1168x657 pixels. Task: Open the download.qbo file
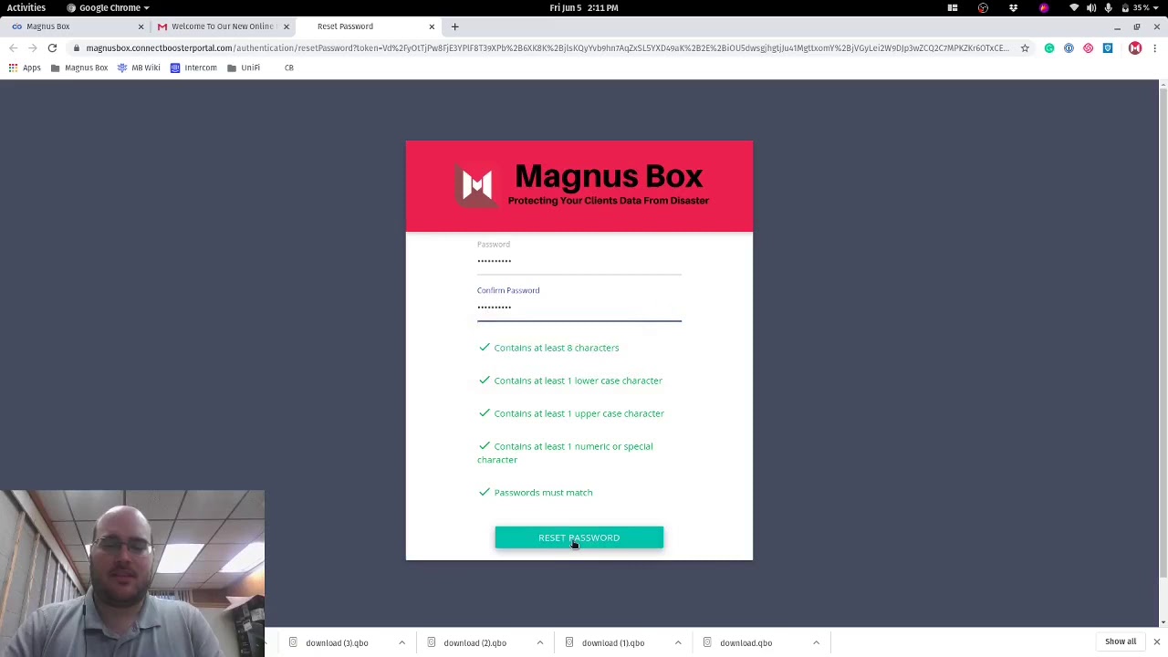[x=746, y=643]
